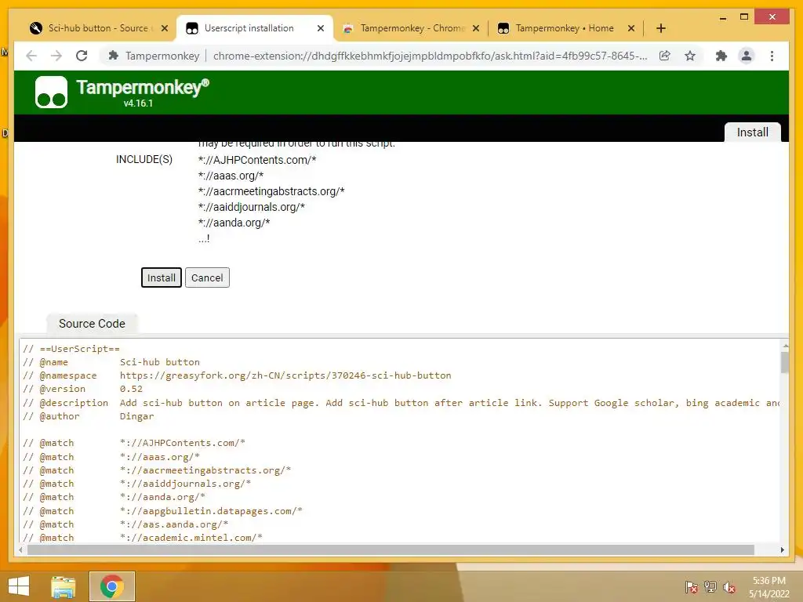The image size is (803, 602).
Task: Close the Tampermonkey • Home tab
Action: pos(631,28)
